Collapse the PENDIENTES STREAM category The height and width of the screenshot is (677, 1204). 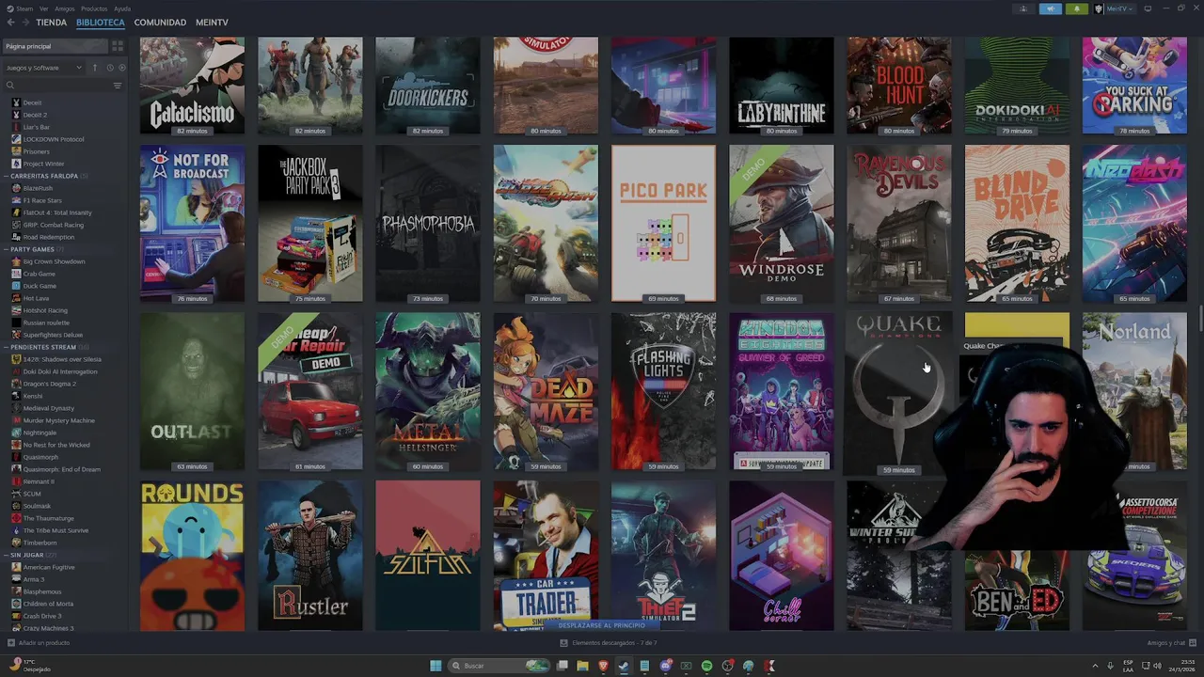(x=44, y=347)
